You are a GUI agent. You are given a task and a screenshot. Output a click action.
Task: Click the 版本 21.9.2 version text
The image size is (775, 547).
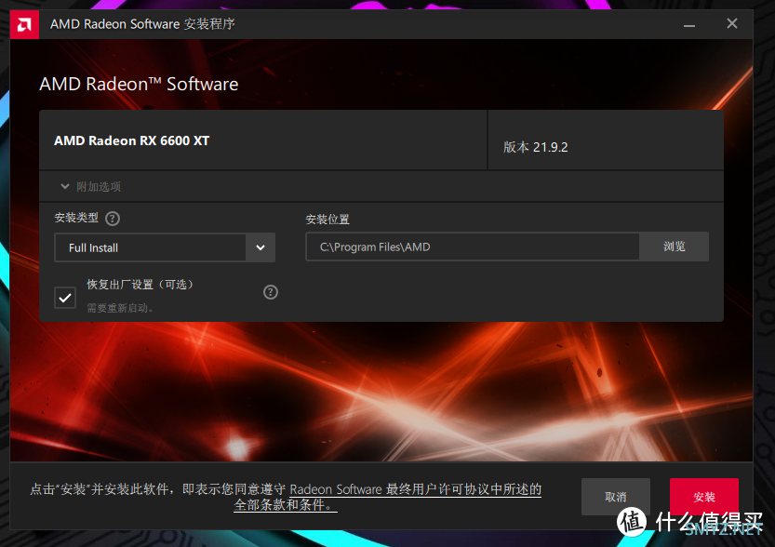[x=535, y=147]
